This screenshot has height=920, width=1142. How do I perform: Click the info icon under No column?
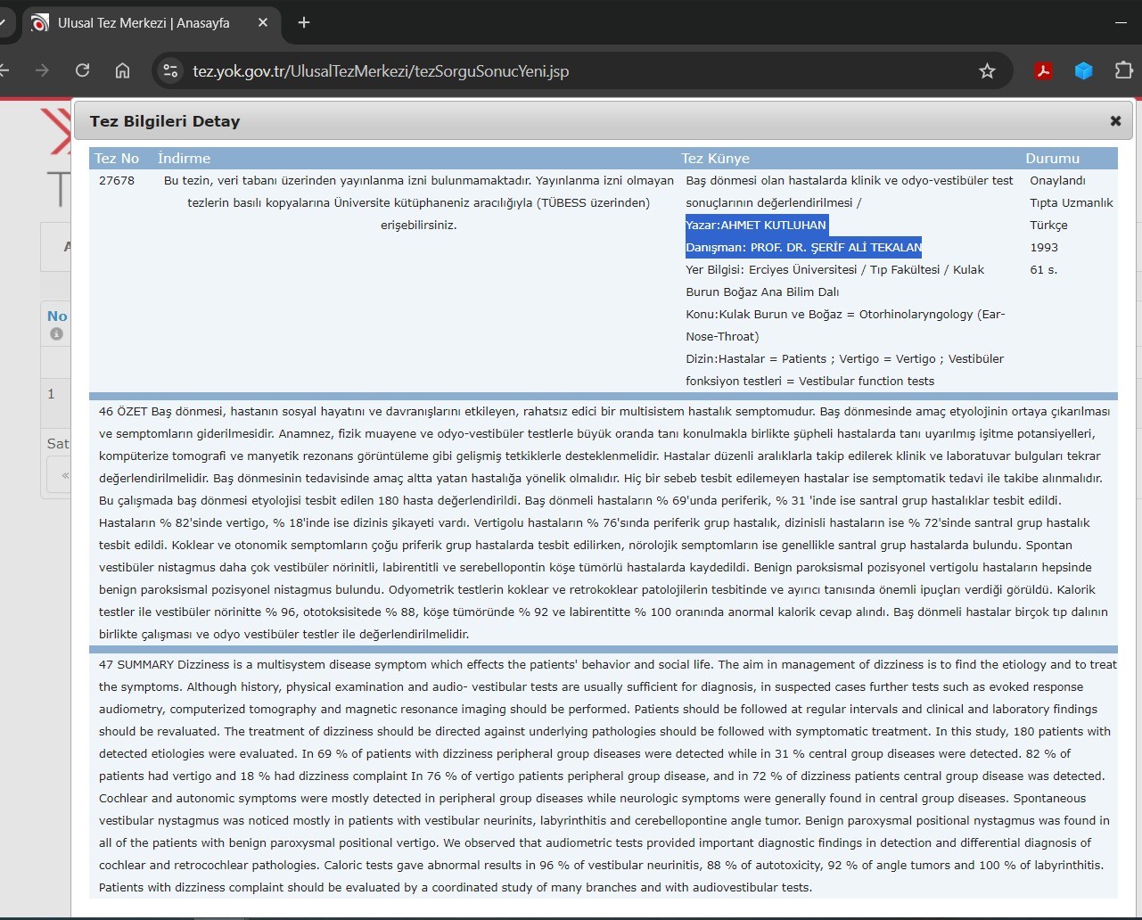56,333
